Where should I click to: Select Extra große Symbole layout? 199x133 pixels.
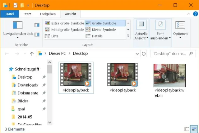[64, 23]
